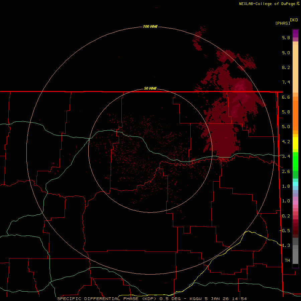301x301 pixels.
Task: Click the purple top segment of the color bar
Action: (295, 33)
